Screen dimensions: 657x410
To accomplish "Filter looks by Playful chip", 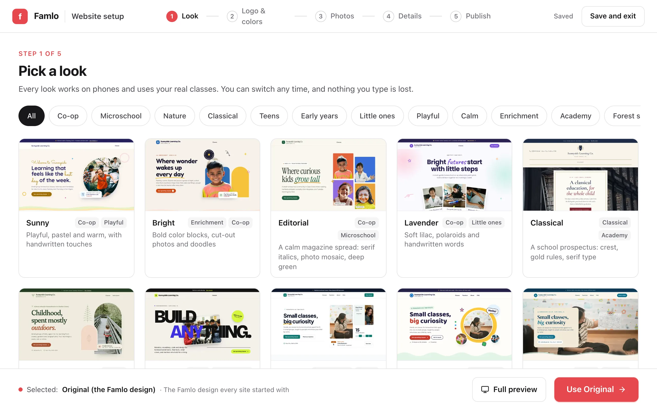I will click(428, 116).
